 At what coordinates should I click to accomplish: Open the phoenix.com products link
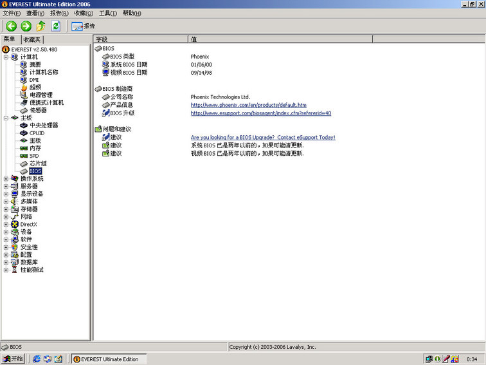(x=249, y=105)
